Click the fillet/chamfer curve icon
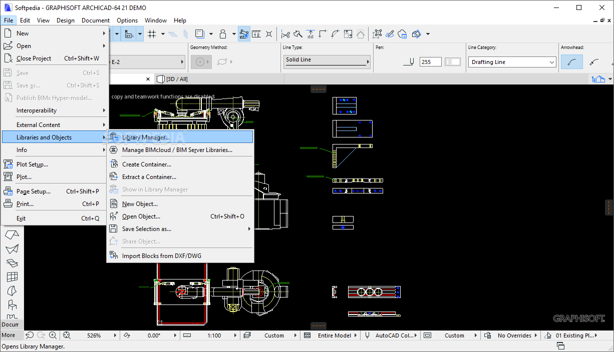 (x=336, y=34)
